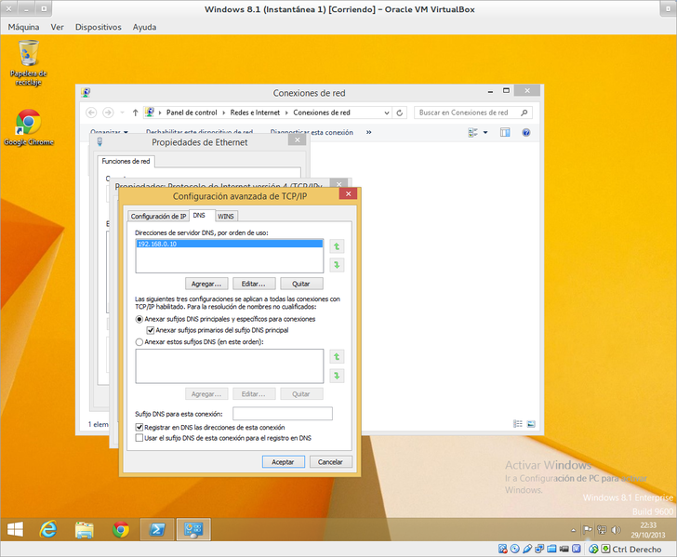Refresh the Conexiones de red address bar
This screenshot has width=677, height=557.
400,113
